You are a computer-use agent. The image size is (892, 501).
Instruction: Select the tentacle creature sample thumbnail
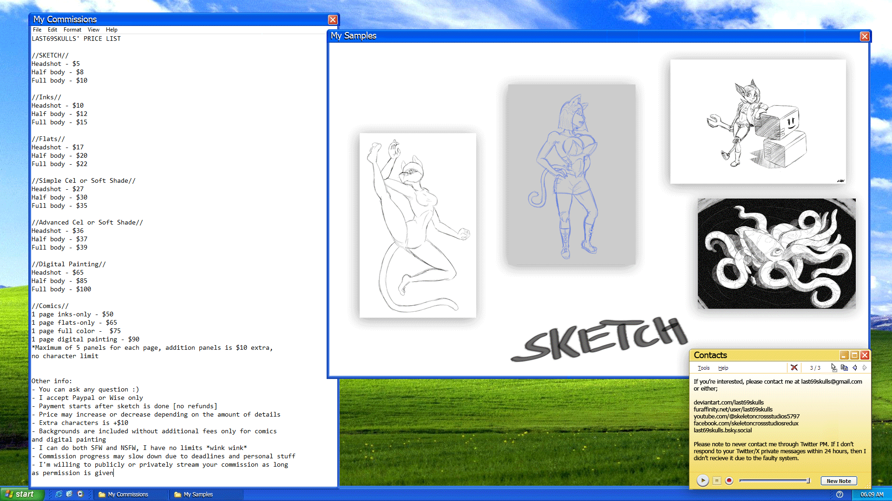click(776, 254)
